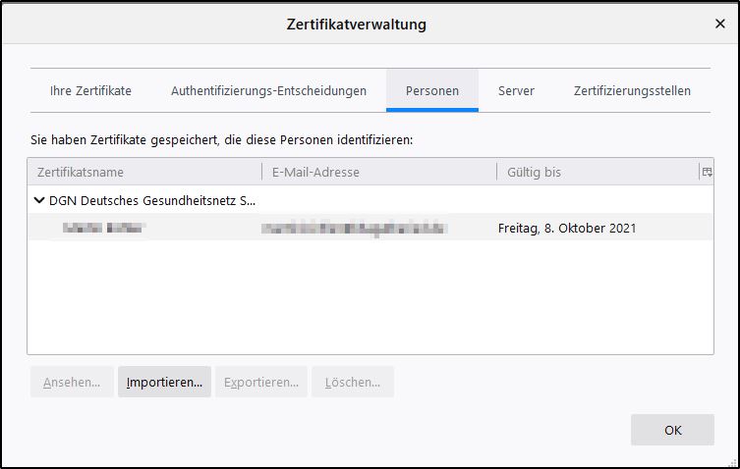Screen dimensions: 740x469
Task: Click the Importieren... button
Action: pyautogui.click(x=164, y=382)
